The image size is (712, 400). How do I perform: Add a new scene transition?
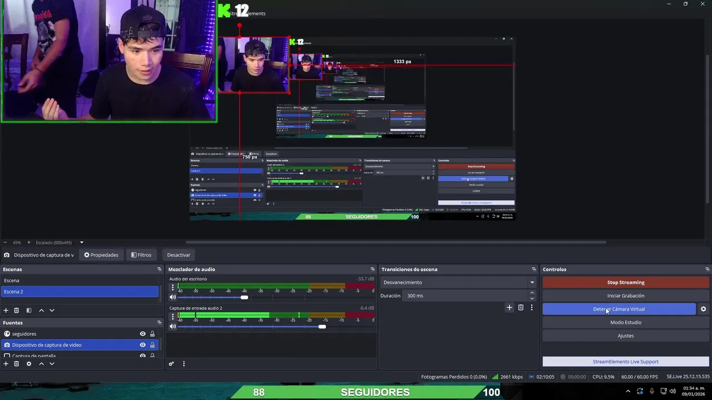click(509, 307)
